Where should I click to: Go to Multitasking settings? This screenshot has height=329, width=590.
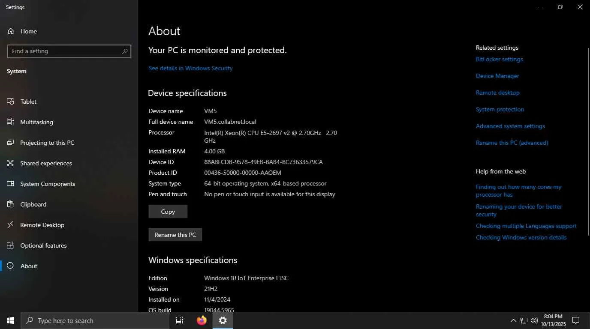click(69, 122)
